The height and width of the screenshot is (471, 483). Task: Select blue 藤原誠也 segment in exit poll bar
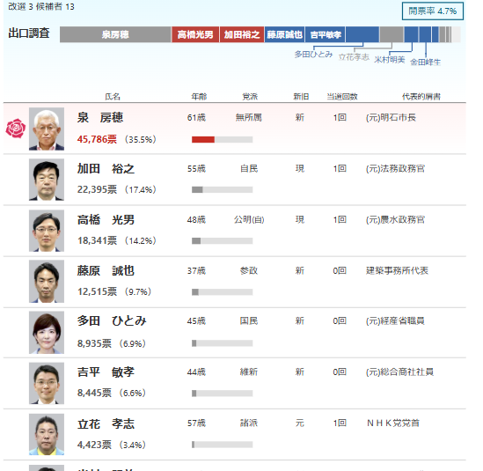[x=285, y=34]
